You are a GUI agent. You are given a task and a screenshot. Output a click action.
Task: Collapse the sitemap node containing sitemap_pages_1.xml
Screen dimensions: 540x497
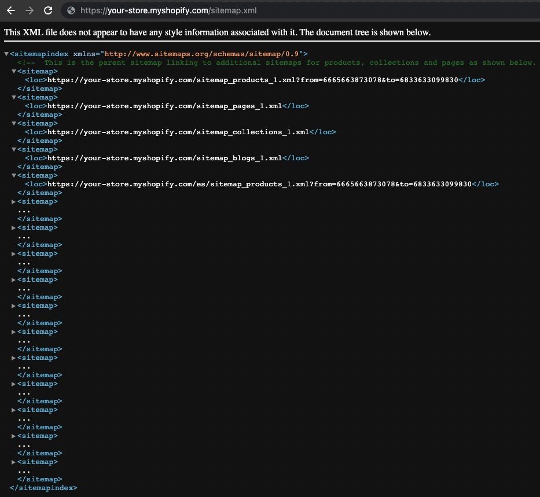click(14, 97)
